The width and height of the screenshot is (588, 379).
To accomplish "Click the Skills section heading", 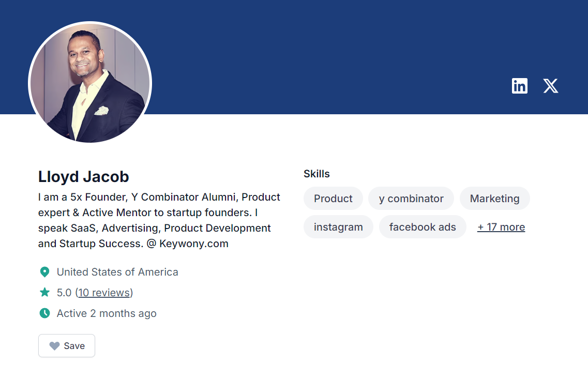I will [316, 174].
